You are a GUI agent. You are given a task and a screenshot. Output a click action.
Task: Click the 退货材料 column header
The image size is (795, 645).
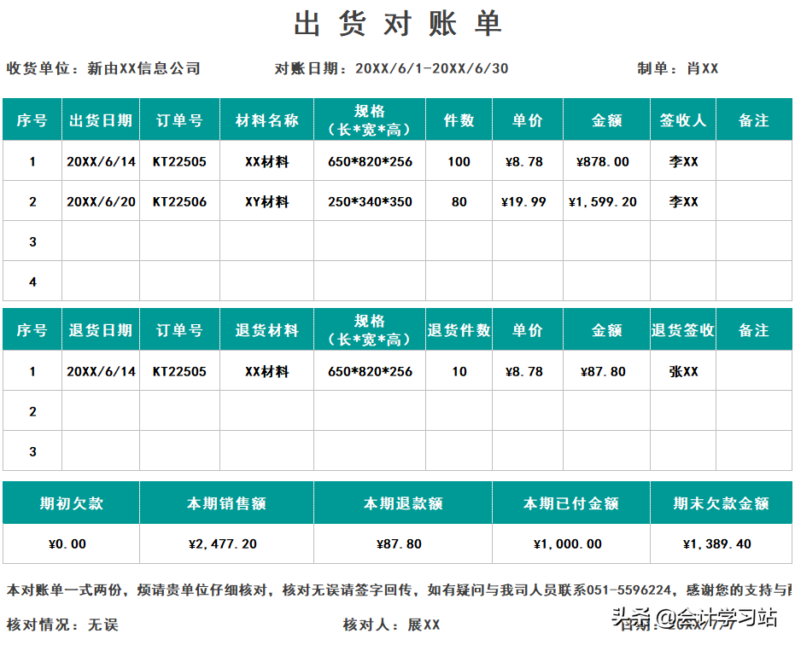(267, 329)
